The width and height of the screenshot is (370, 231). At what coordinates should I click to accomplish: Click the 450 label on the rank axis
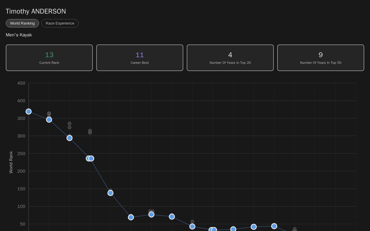[21, 83]
